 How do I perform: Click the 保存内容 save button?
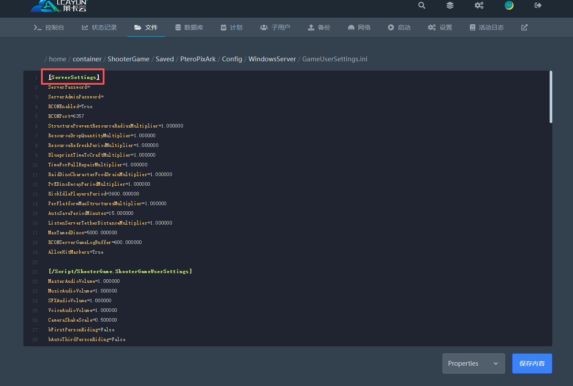click(x=532, y=364)
